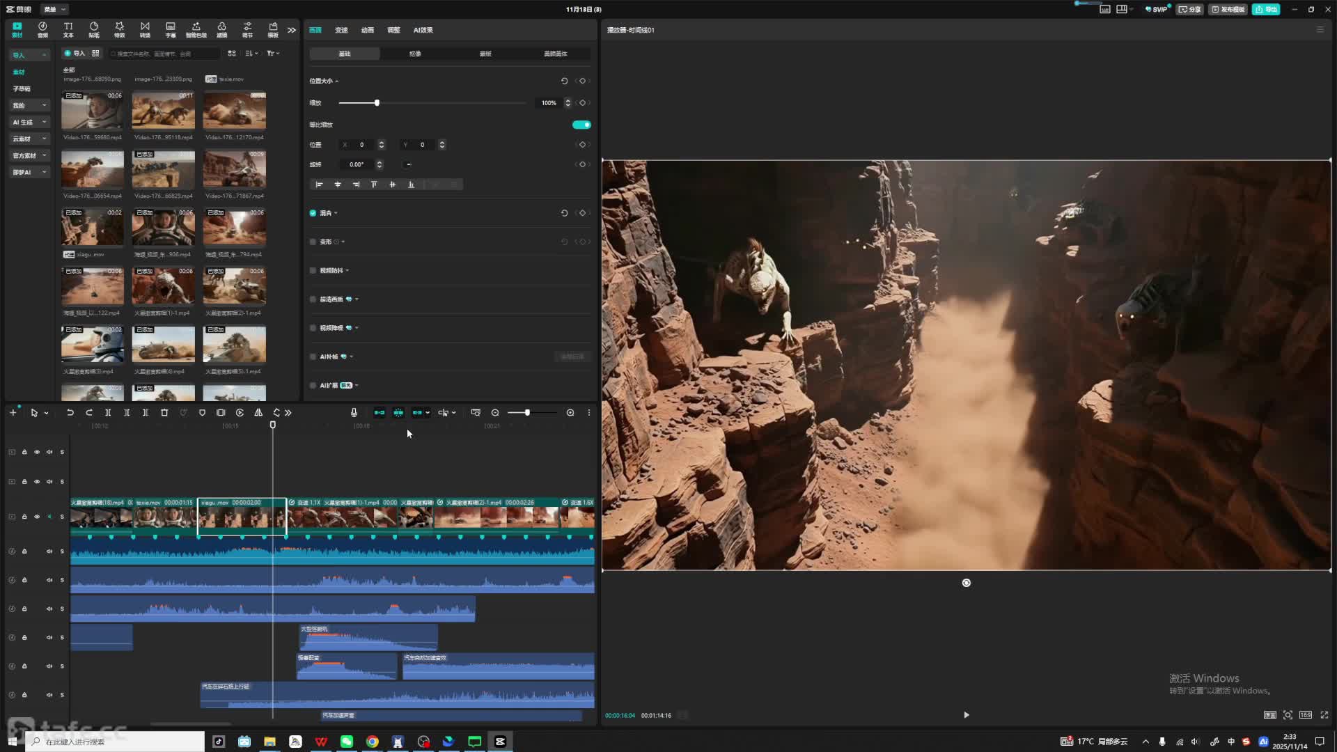Delete selected clip with trash icon
The height and width of the screenshot is (752, 1337).
[x=164, y=413]
